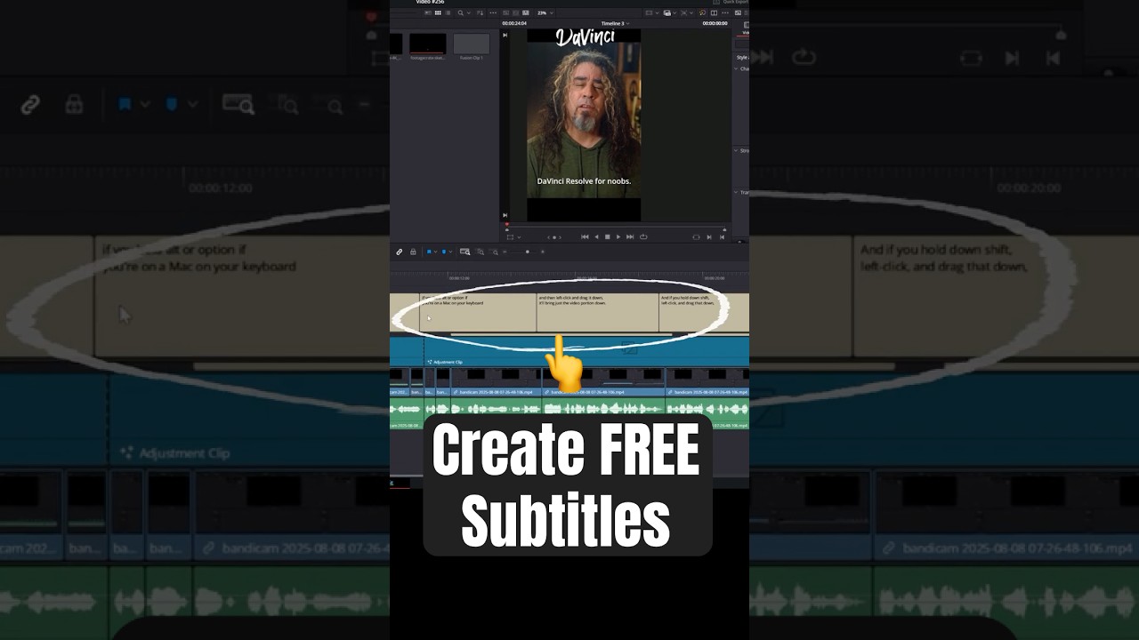The width and height of the screenshot is (1139, 640).
Task: Select the 'and then left-click and drag' subtitle
Action: (x=597, y=313)
